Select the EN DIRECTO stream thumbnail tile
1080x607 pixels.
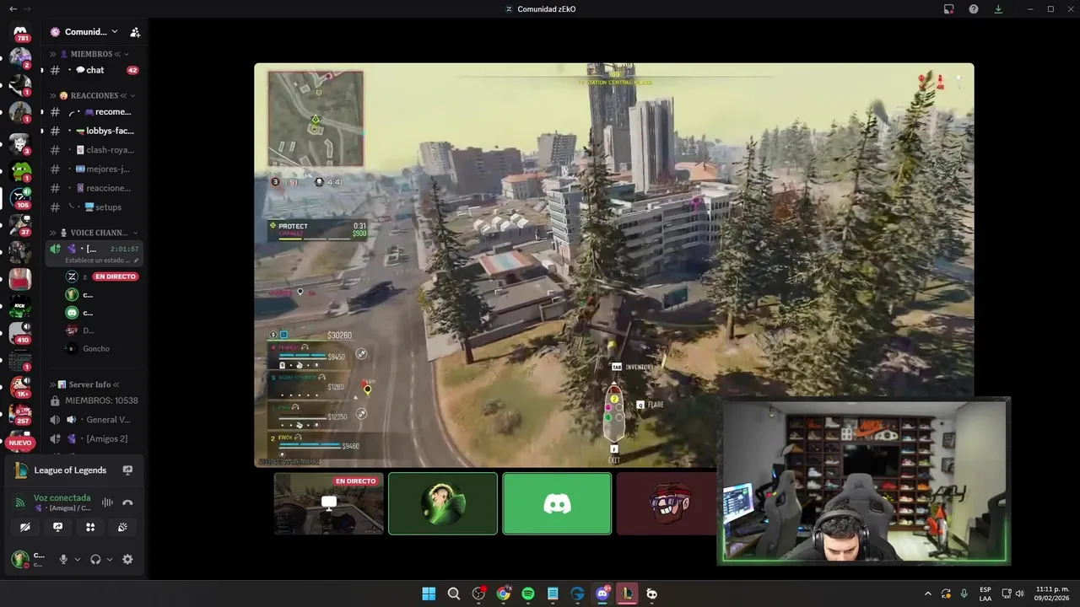(x=329, y=503)
